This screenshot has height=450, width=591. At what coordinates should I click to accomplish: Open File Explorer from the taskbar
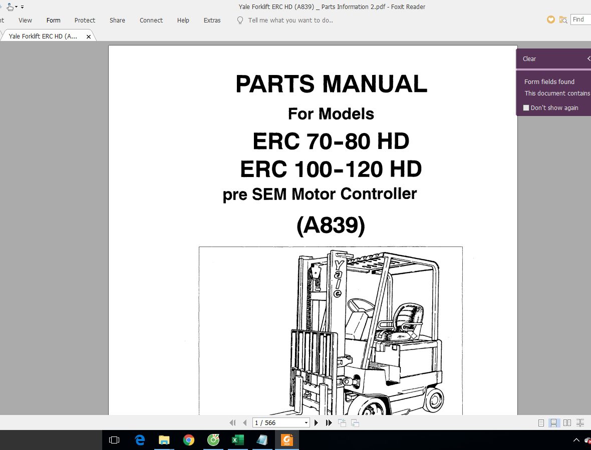click(x=164, y=440)
